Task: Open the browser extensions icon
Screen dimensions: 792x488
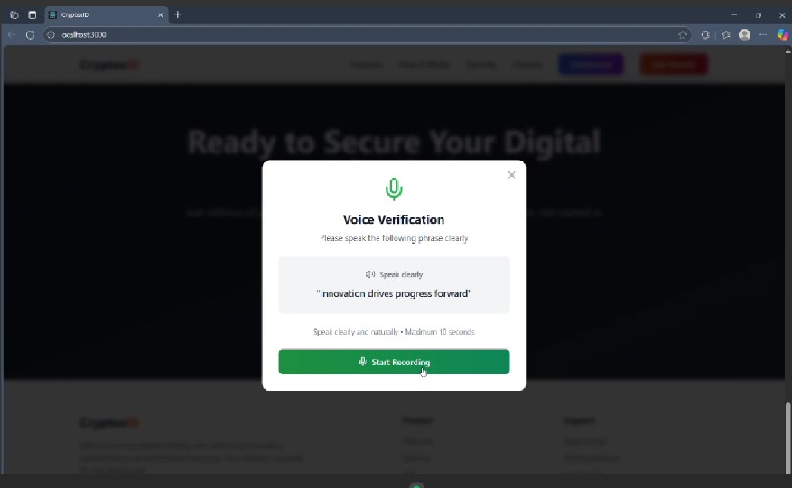Action: click(x=705, y=35)
